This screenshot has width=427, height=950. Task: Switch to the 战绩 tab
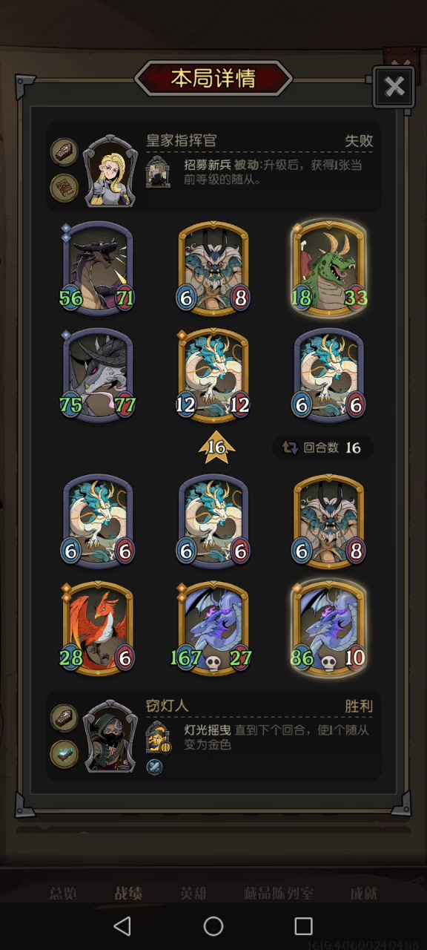(x=128, y=894)
